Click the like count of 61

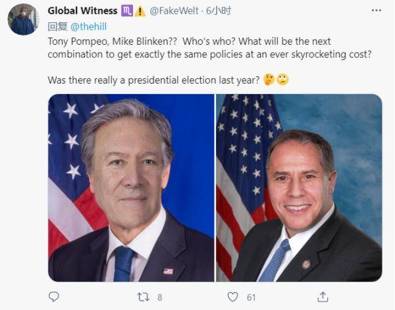tap(251, 297)
